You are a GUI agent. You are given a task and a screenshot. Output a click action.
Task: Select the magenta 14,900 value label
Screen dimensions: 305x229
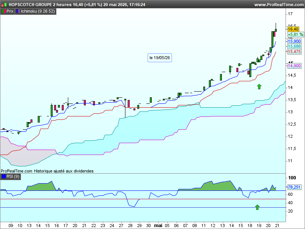click(x=294, y=66)
